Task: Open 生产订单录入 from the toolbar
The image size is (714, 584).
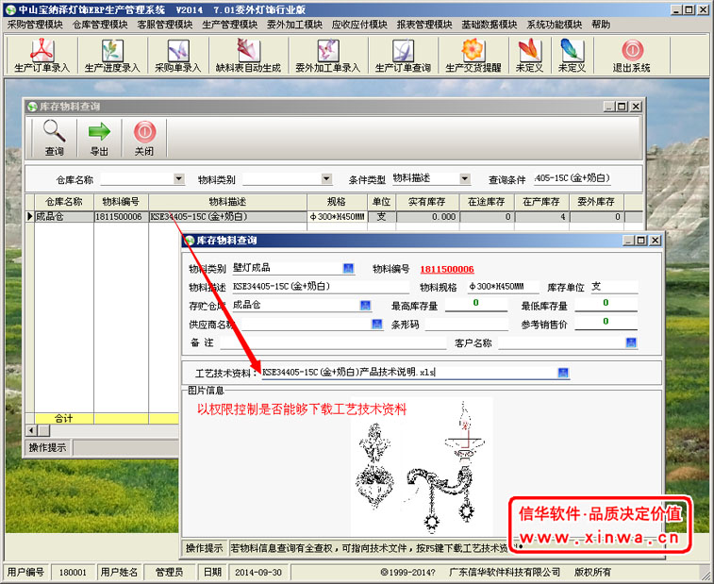Action: click(x=42, y=56)
